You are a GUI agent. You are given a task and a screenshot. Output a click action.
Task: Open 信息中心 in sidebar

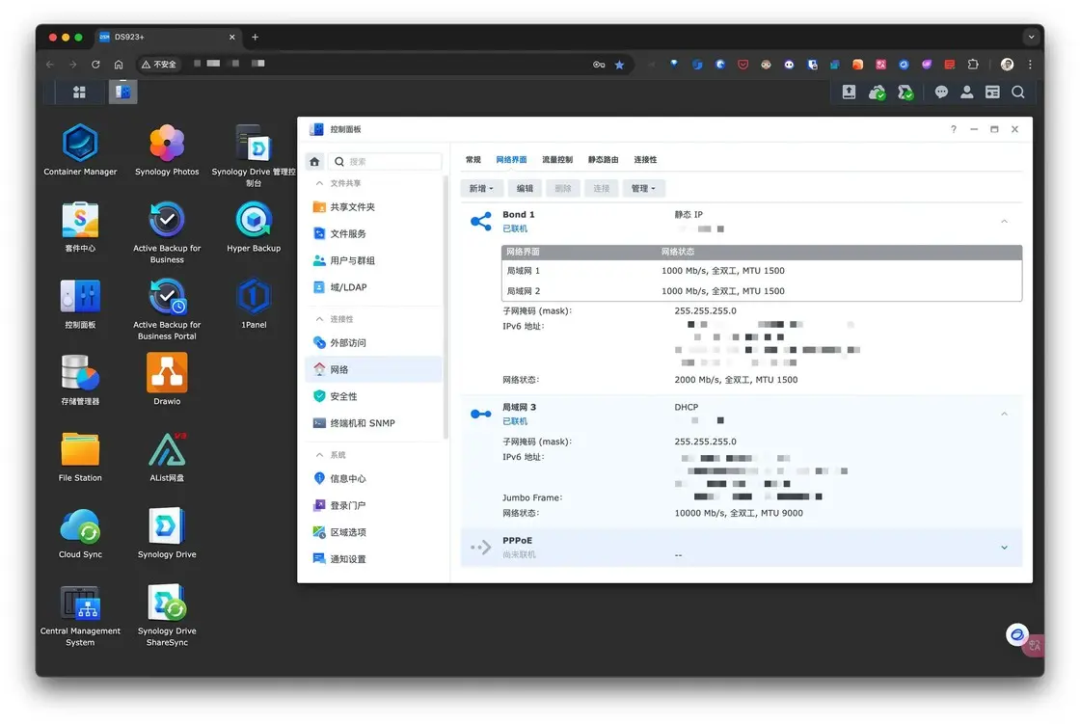tap(373, 478)
